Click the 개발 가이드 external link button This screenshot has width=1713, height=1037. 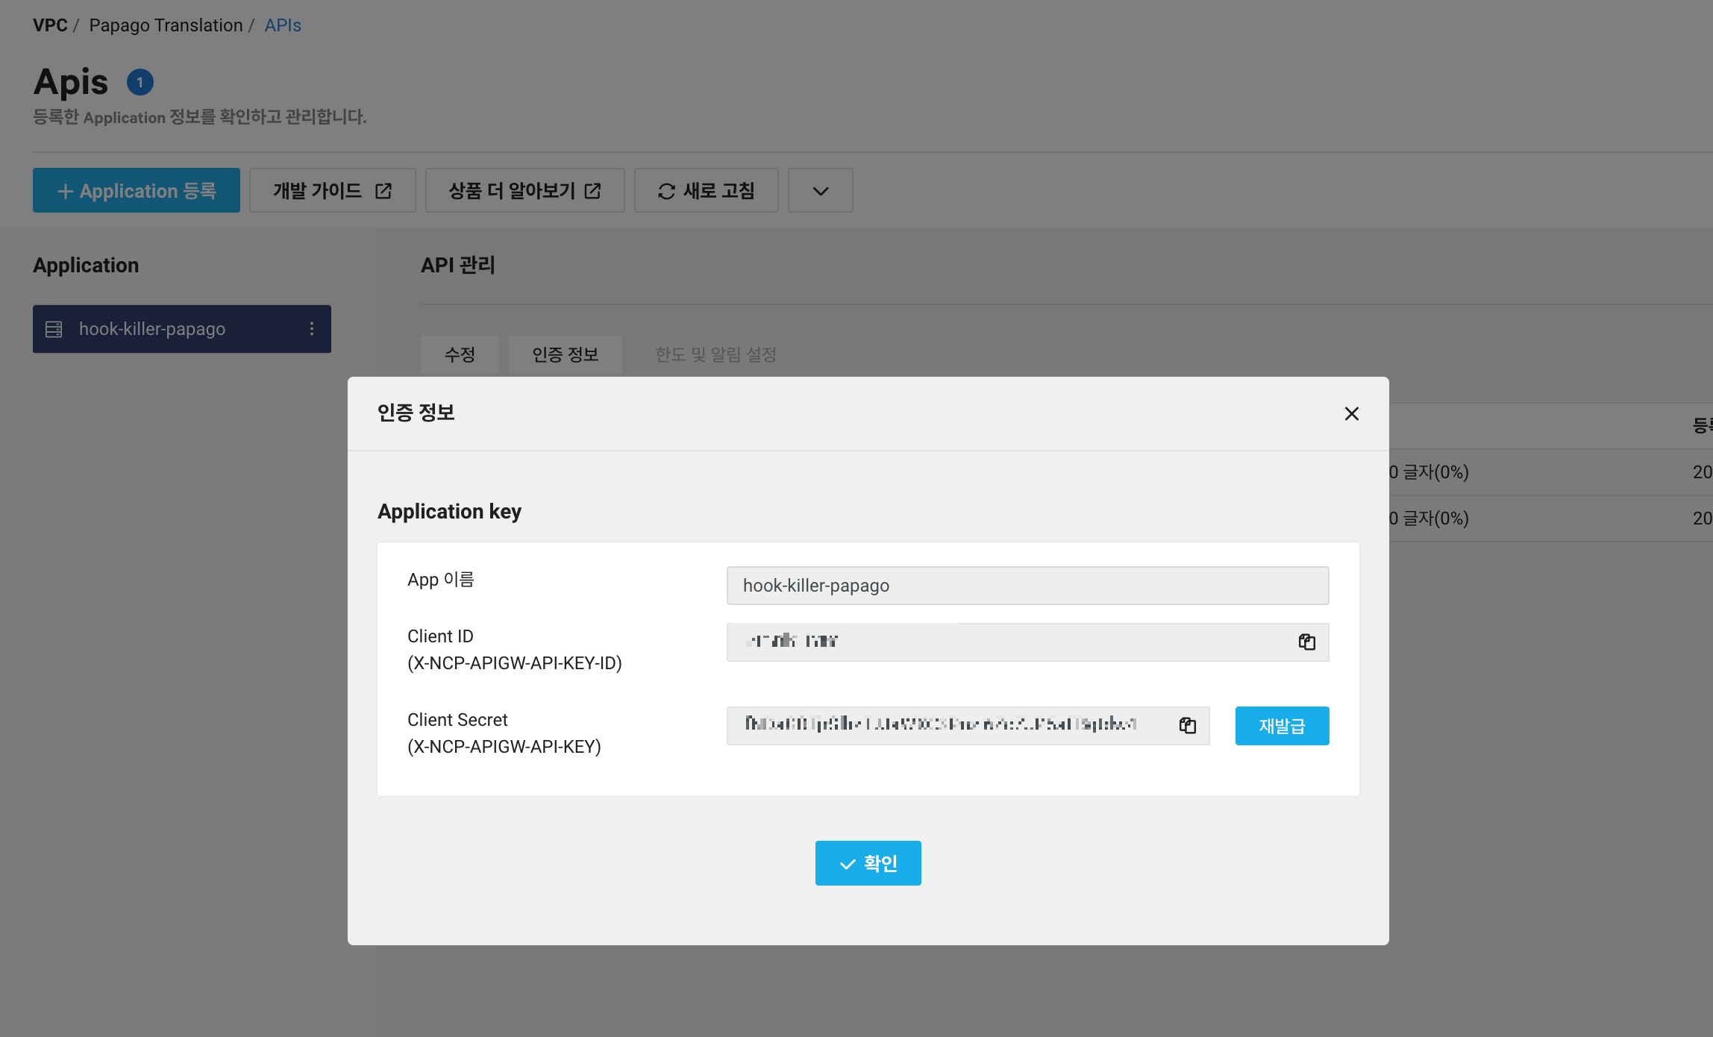click(332, 191)
